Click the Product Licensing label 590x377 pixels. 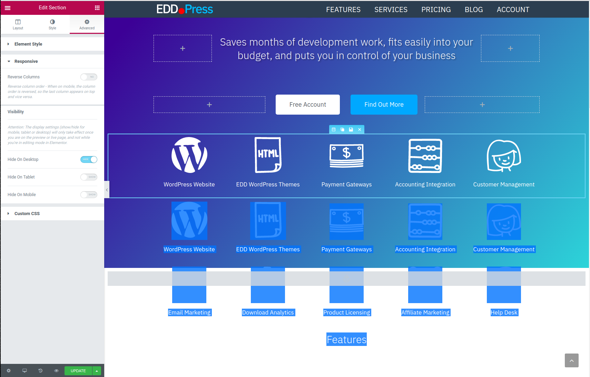(x=347, y=312)
